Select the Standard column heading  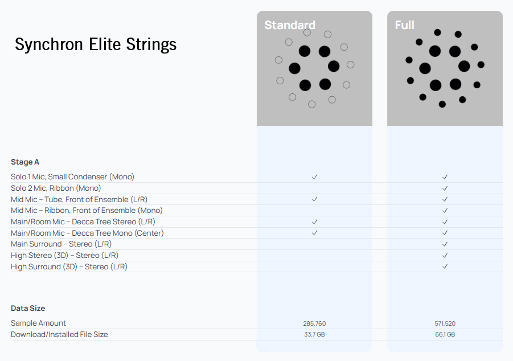click(x=290, y=25)
